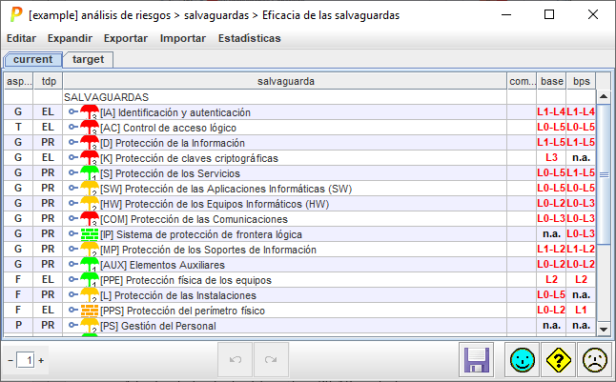Image resolution: width=616 pixels, height=382 pixels.
Task: Increase tree level with plus stepper
Action: point(41,361)
